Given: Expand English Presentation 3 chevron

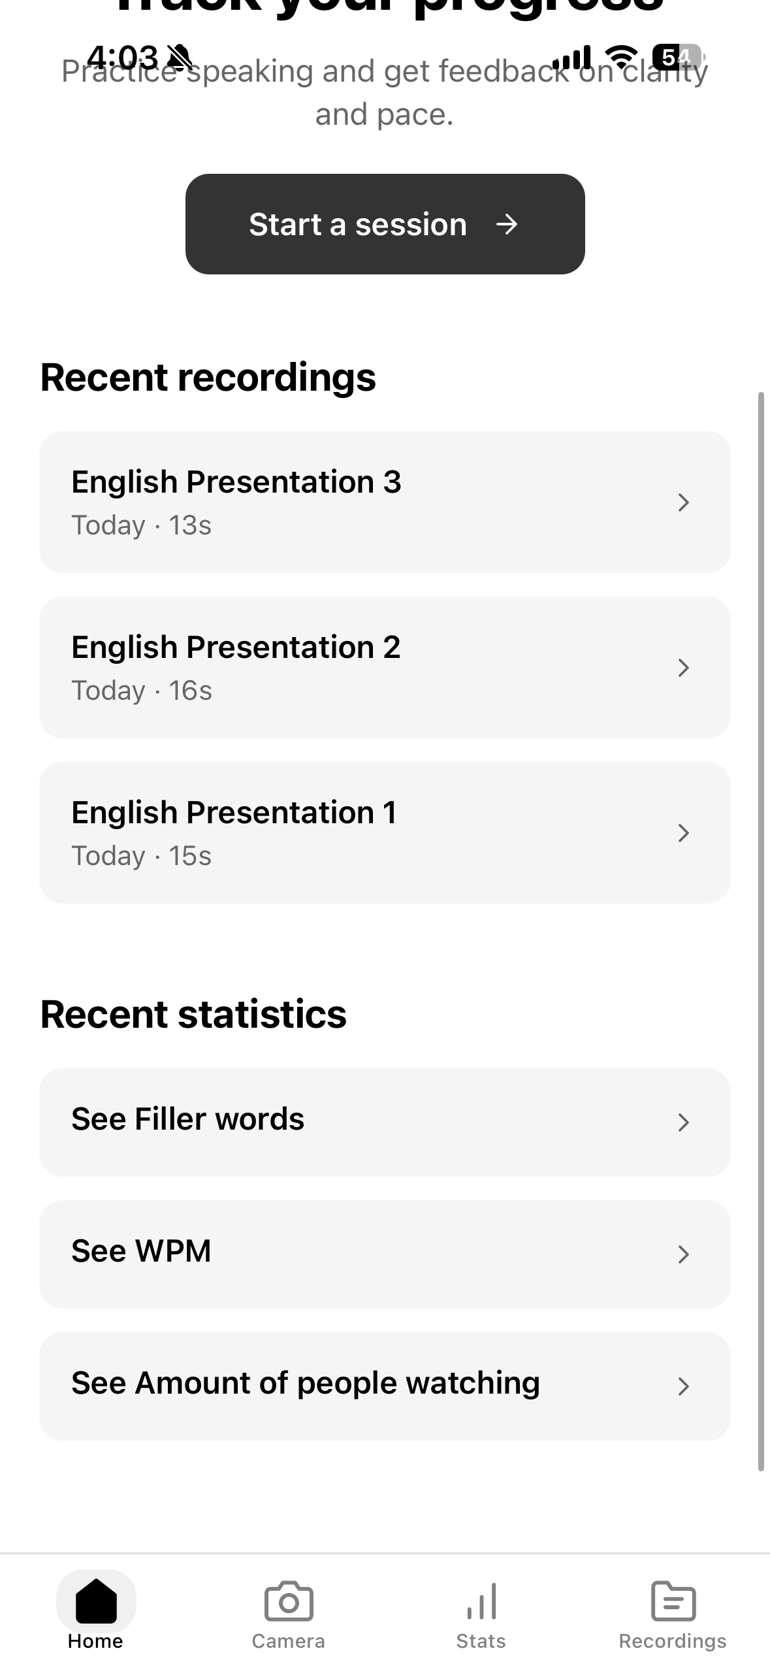Looking at the screenshot, I should point(683,502).
